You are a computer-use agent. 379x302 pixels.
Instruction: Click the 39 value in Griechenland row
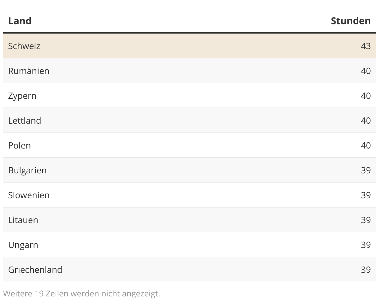(x=366, y=270)
